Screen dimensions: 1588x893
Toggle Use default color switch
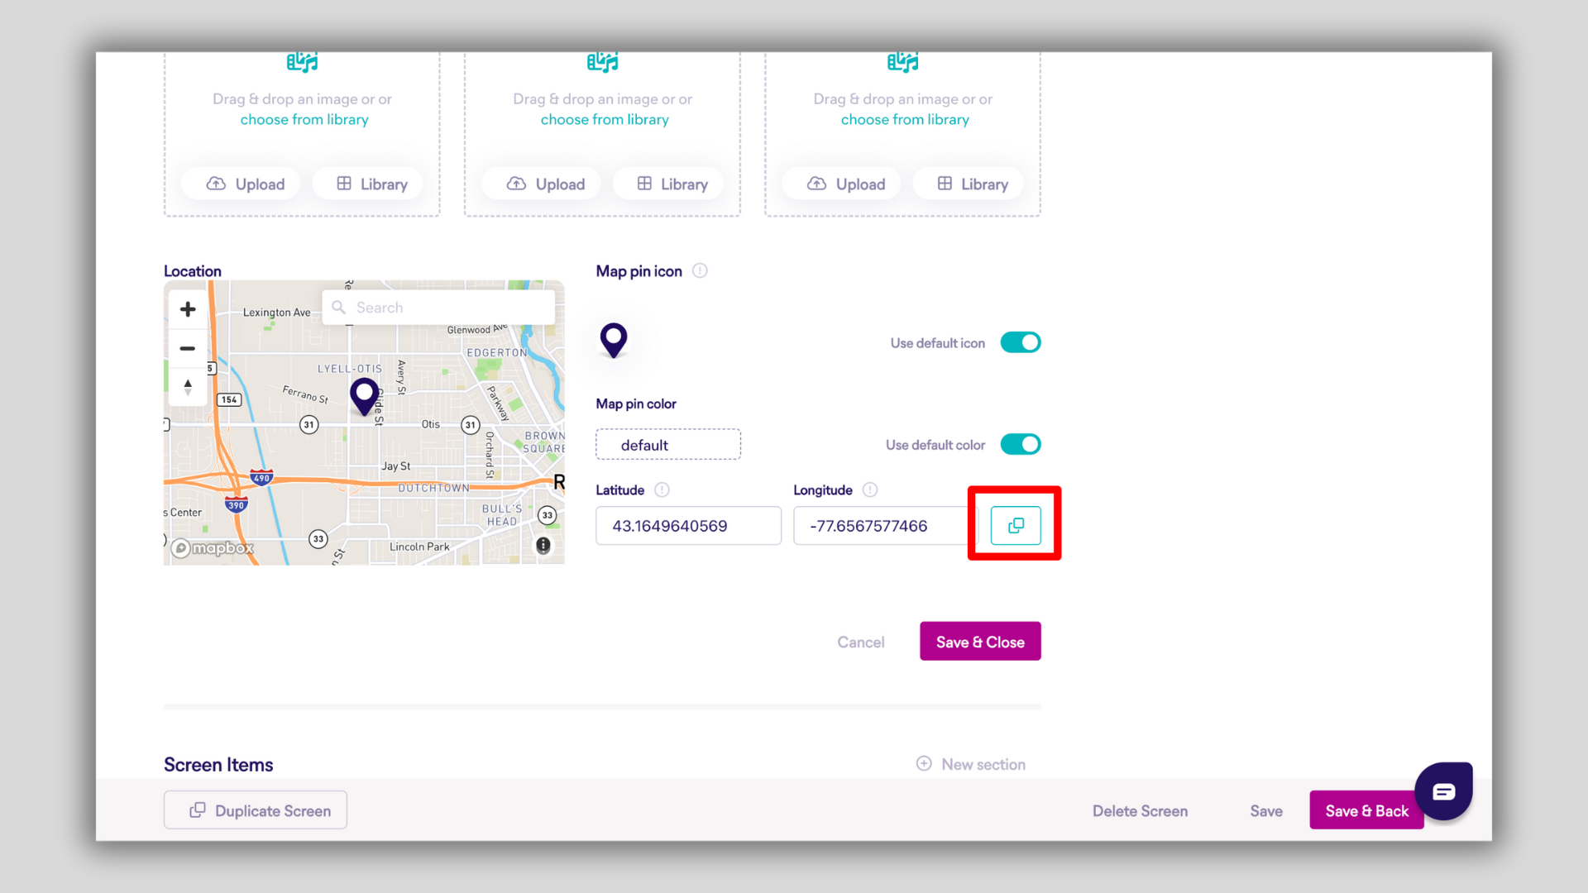coord(1020,445)
